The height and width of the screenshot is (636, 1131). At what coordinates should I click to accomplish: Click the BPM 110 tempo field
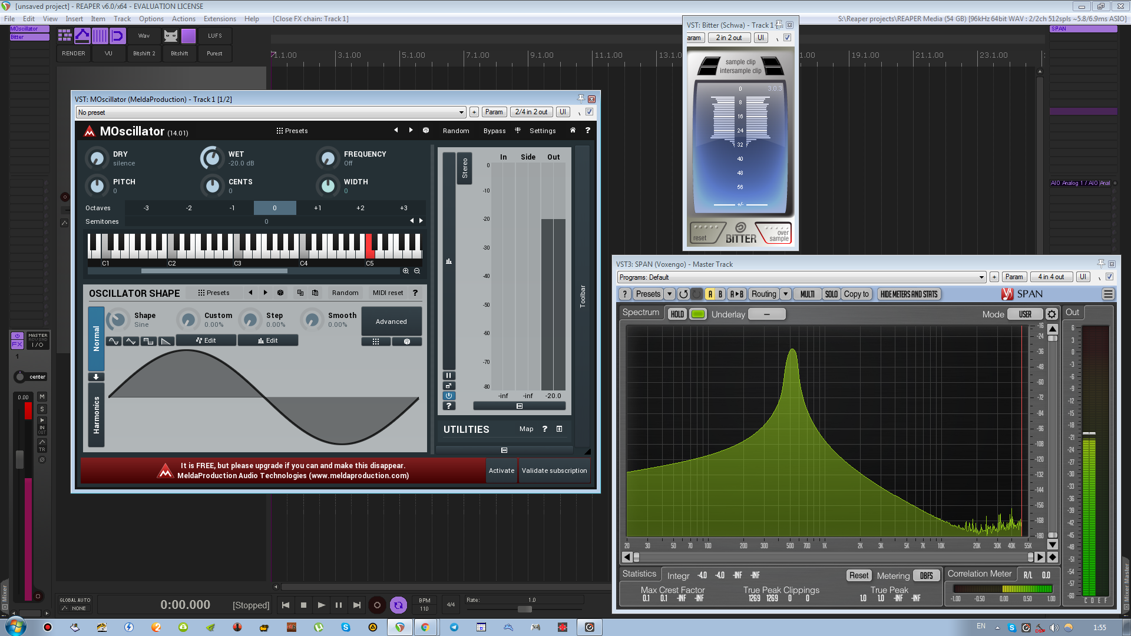coord(424,605)
